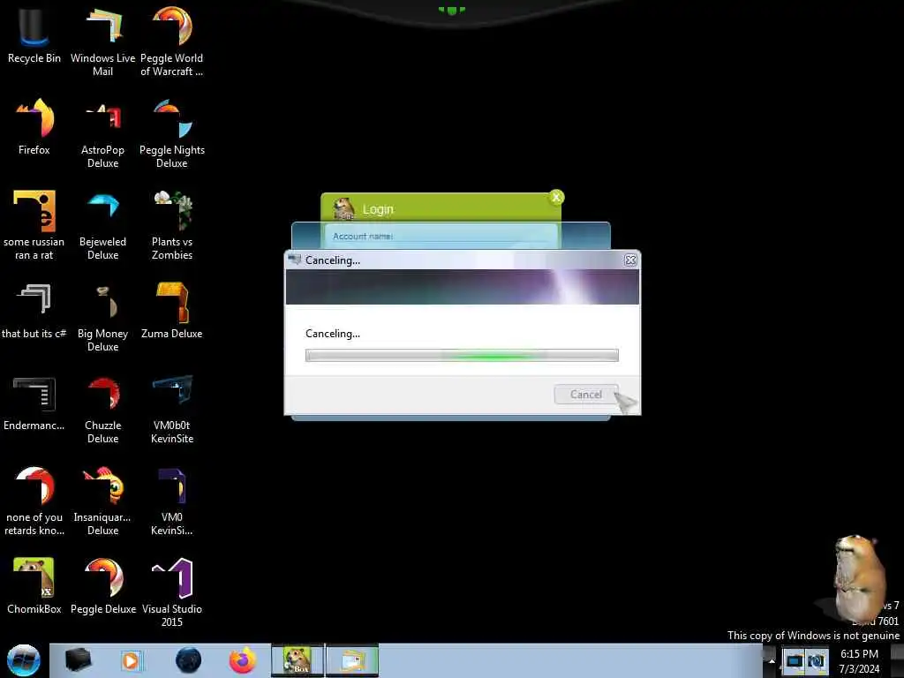Close the green Login window
Image resolution: width=904 pixels, height=678 pixels.
(556, 198)
